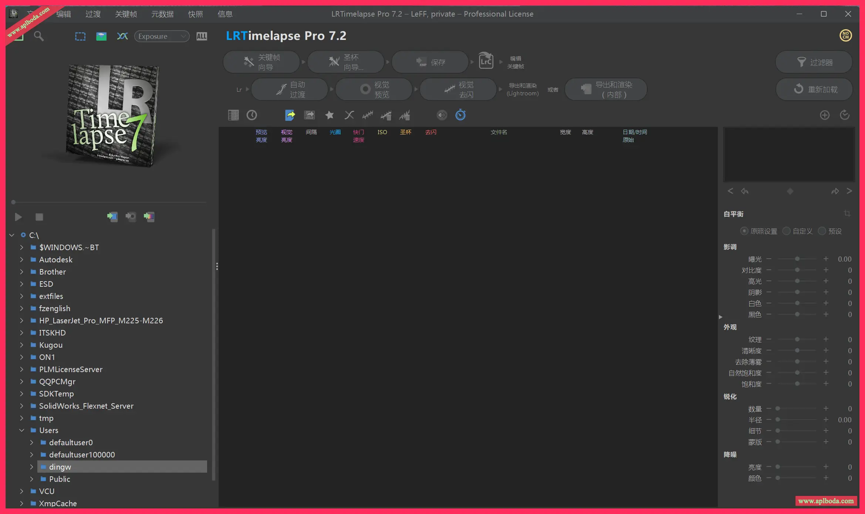This screenshot has height=514, width=865.
Task: Click the blue stopwatch icon
Action: tap(460, 115)
